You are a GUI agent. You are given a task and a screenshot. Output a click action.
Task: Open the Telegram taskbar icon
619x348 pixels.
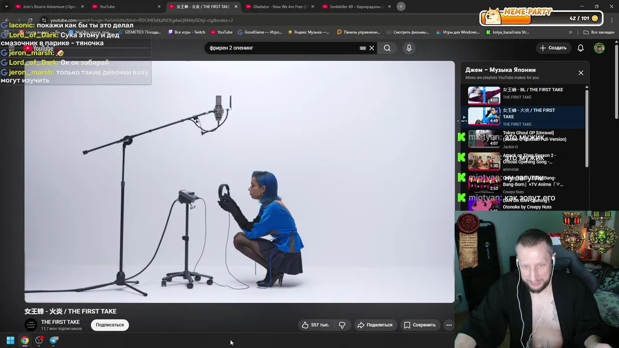[x=54, y=340]
